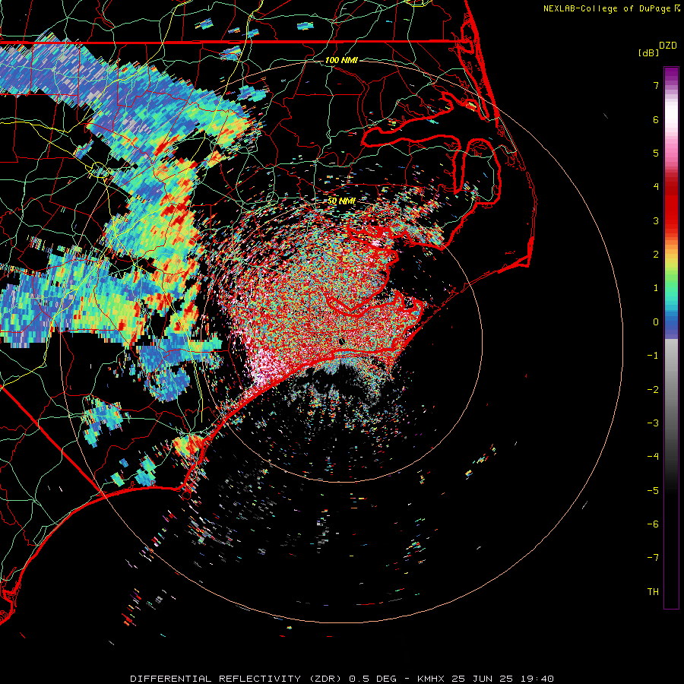Click the -6 value on the scale

click(x=653, y=524)
